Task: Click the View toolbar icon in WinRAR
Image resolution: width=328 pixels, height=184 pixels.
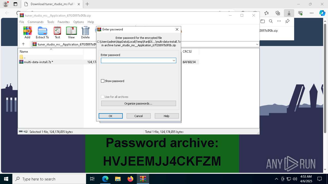Action: [x=71, y=32]
